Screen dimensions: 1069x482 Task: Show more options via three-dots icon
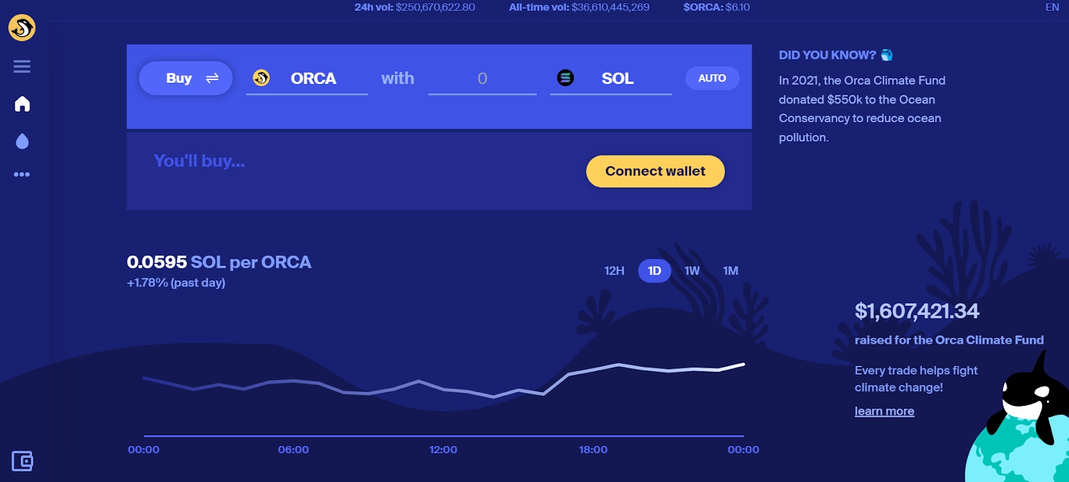[22, 174]
